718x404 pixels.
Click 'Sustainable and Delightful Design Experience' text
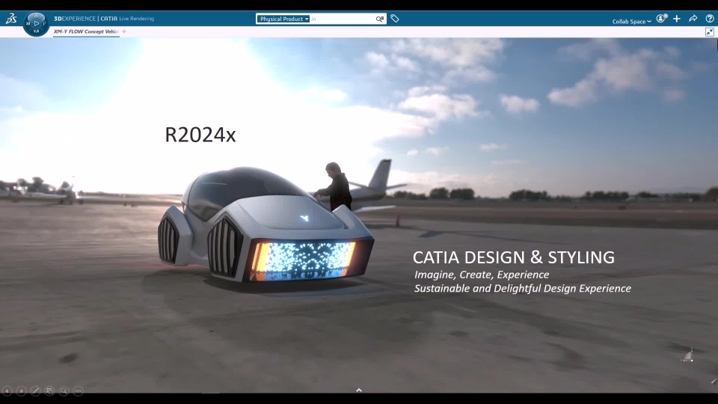(x=523, y=288)
